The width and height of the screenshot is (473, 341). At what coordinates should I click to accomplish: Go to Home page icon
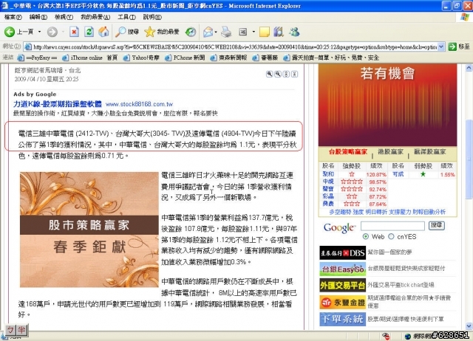coord(103,32)
